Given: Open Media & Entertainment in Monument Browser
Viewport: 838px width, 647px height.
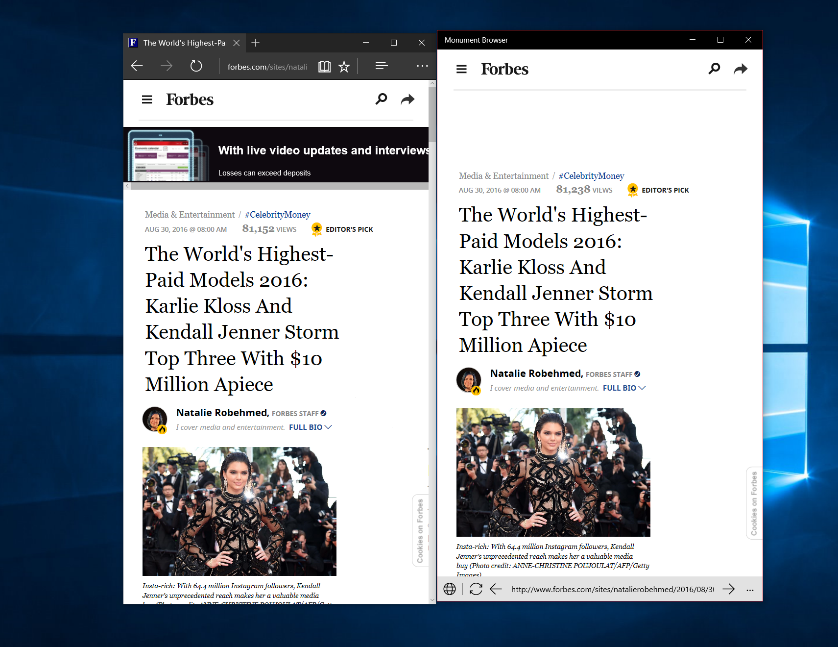Looking at the screenshot, I should tap(503, 176).
